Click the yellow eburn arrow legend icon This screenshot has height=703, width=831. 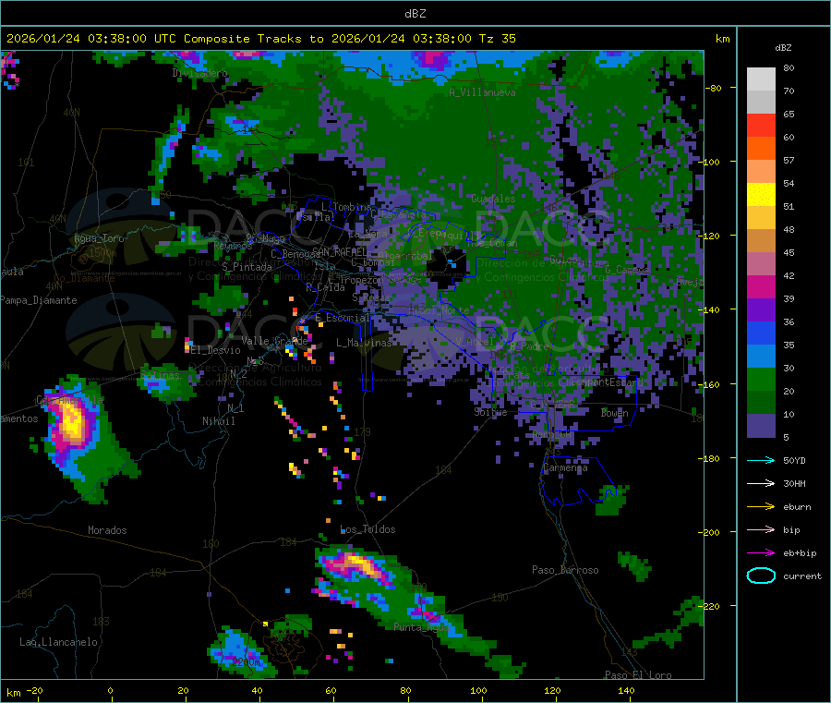761,506
